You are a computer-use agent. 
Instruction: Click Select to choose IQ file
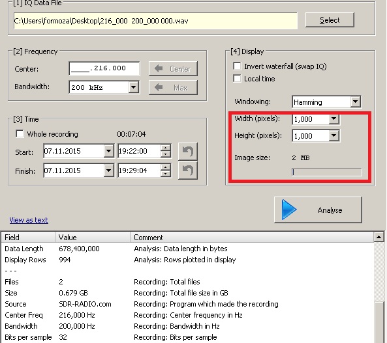[x=330, y=20]
